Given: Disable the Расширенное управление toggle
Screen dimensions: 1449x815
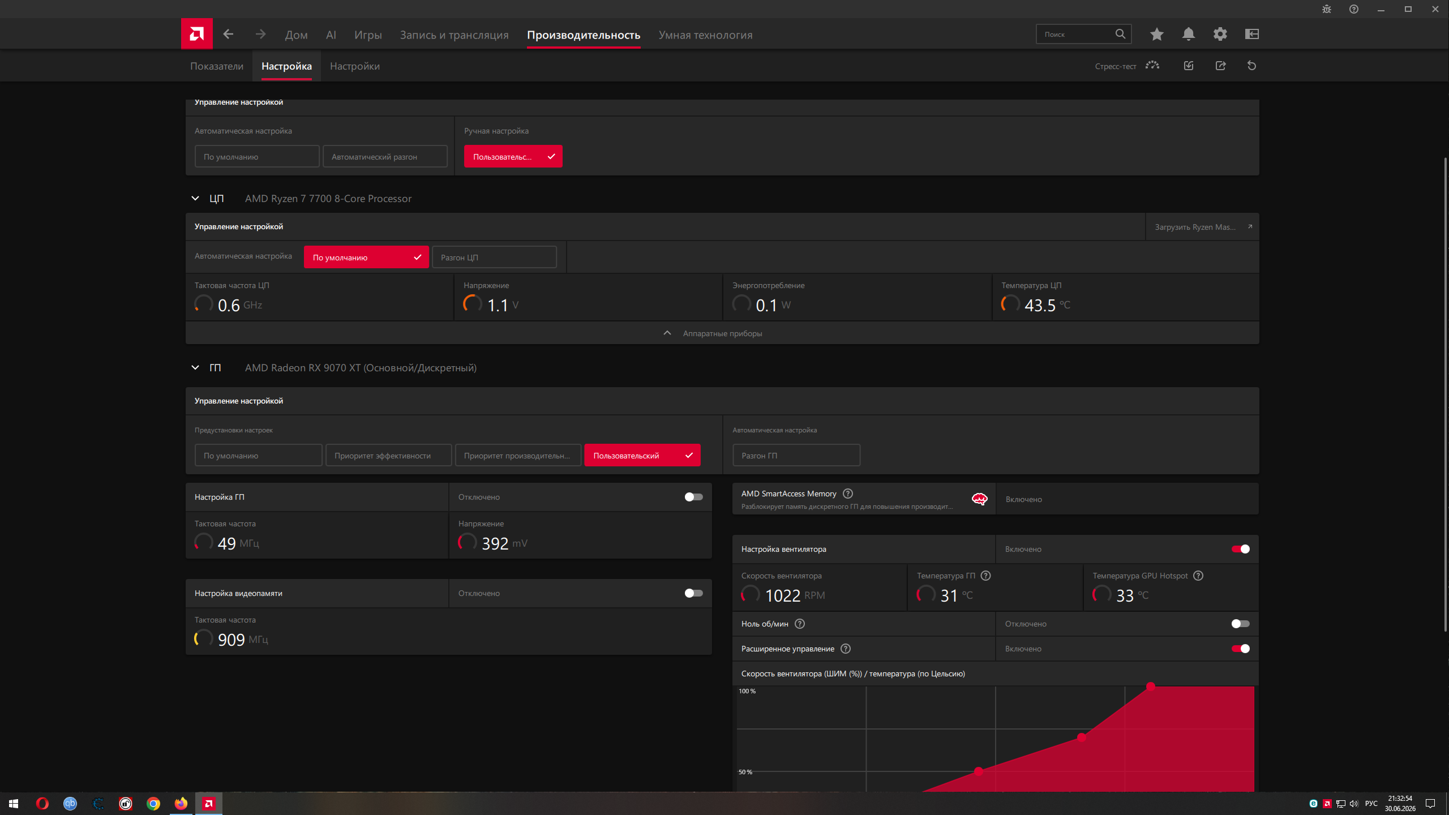Looking at the screenshot, I should [x=1240, y=649].
